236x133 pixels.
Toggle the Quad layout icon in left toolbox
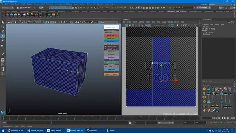tap(3, 64)
